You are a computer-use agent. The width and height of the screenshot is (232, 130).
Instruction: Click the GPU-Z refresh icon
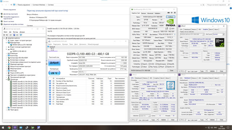pyautogui.click(x=171, y=13)
